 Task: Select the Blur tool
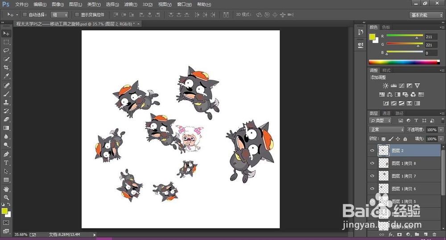6,136
